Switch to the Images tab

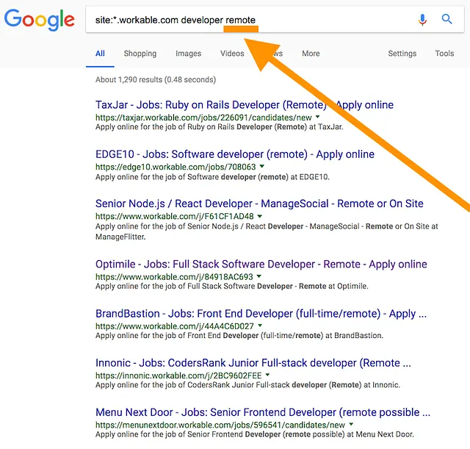click(x=188, y=54)
